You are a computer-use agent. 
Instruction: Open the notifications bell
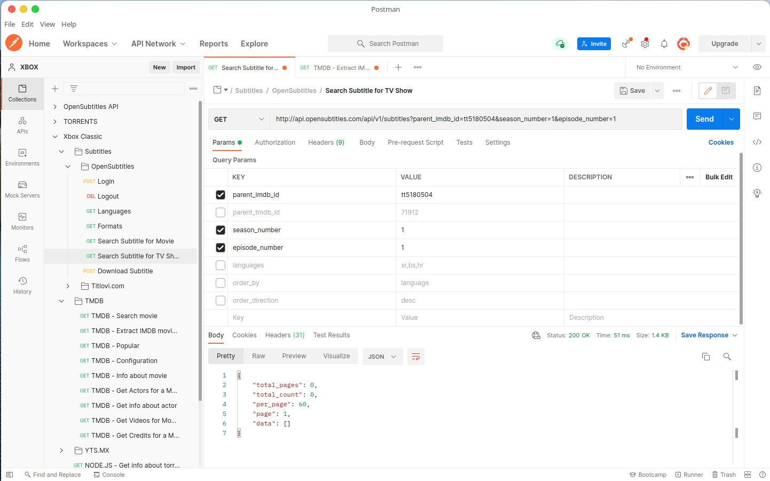(664, 44)
